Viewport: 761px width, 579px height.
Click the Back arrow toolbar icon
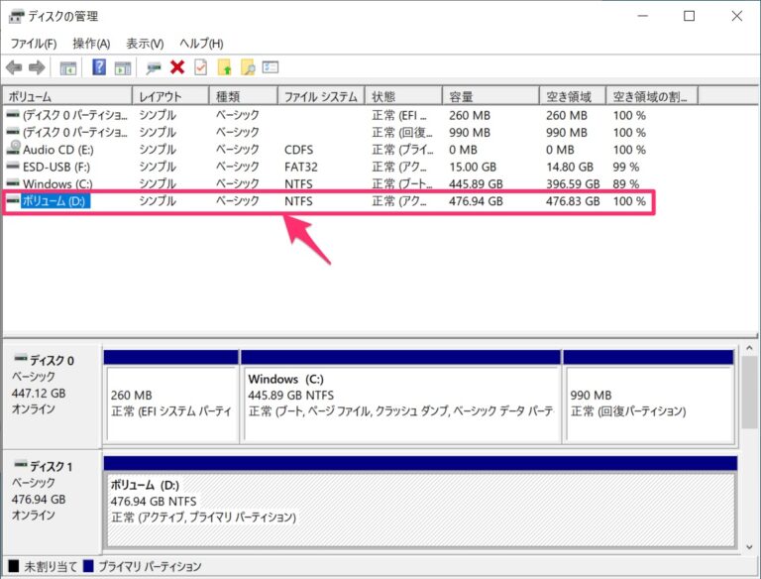pos(14,67)
